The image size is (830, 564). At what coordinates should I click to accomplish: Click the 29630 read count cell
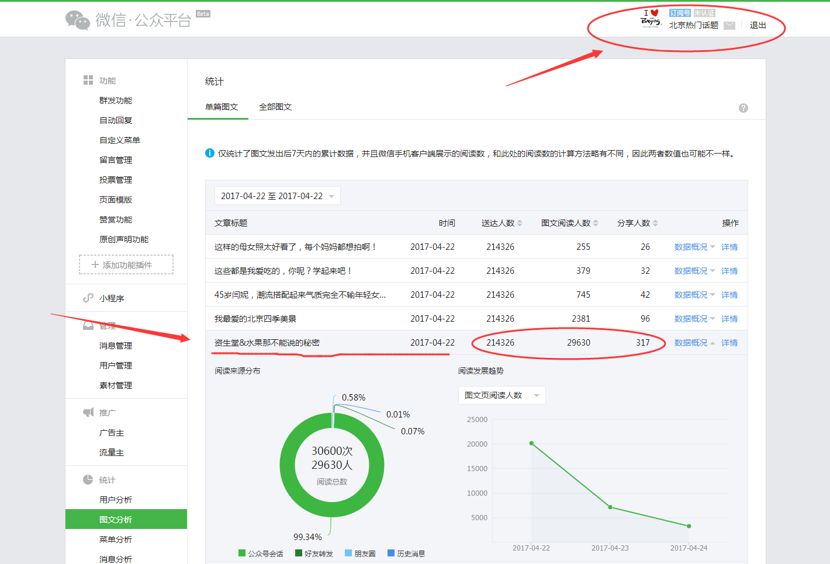(x=579, y=343)
